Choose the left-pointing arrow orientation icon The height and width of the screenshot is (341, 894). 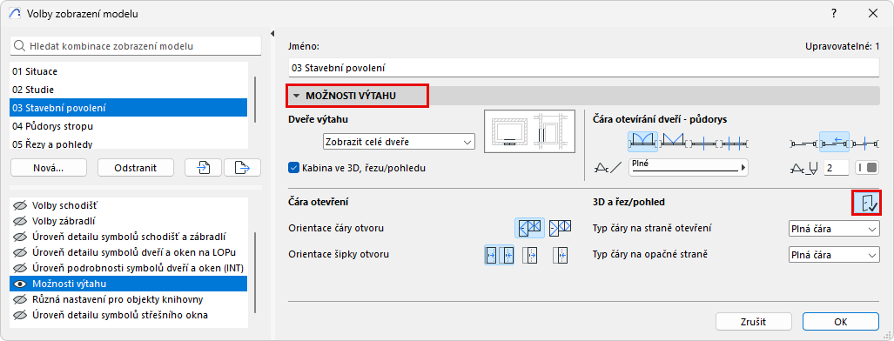(x=561, y=255)
